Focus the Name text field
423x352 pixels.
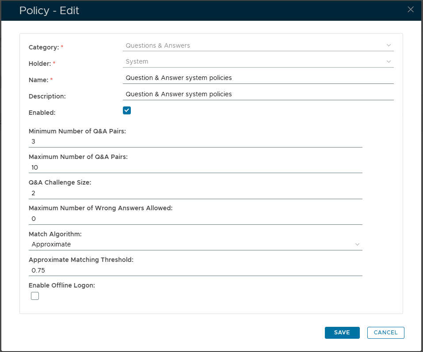click(x=258, y=78)
